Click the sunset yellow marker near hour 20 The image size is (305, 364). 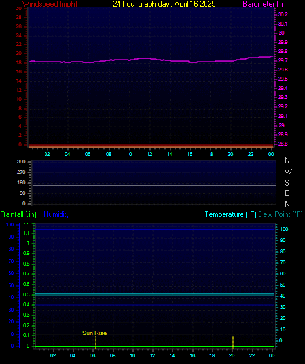(x=233, y=342)
